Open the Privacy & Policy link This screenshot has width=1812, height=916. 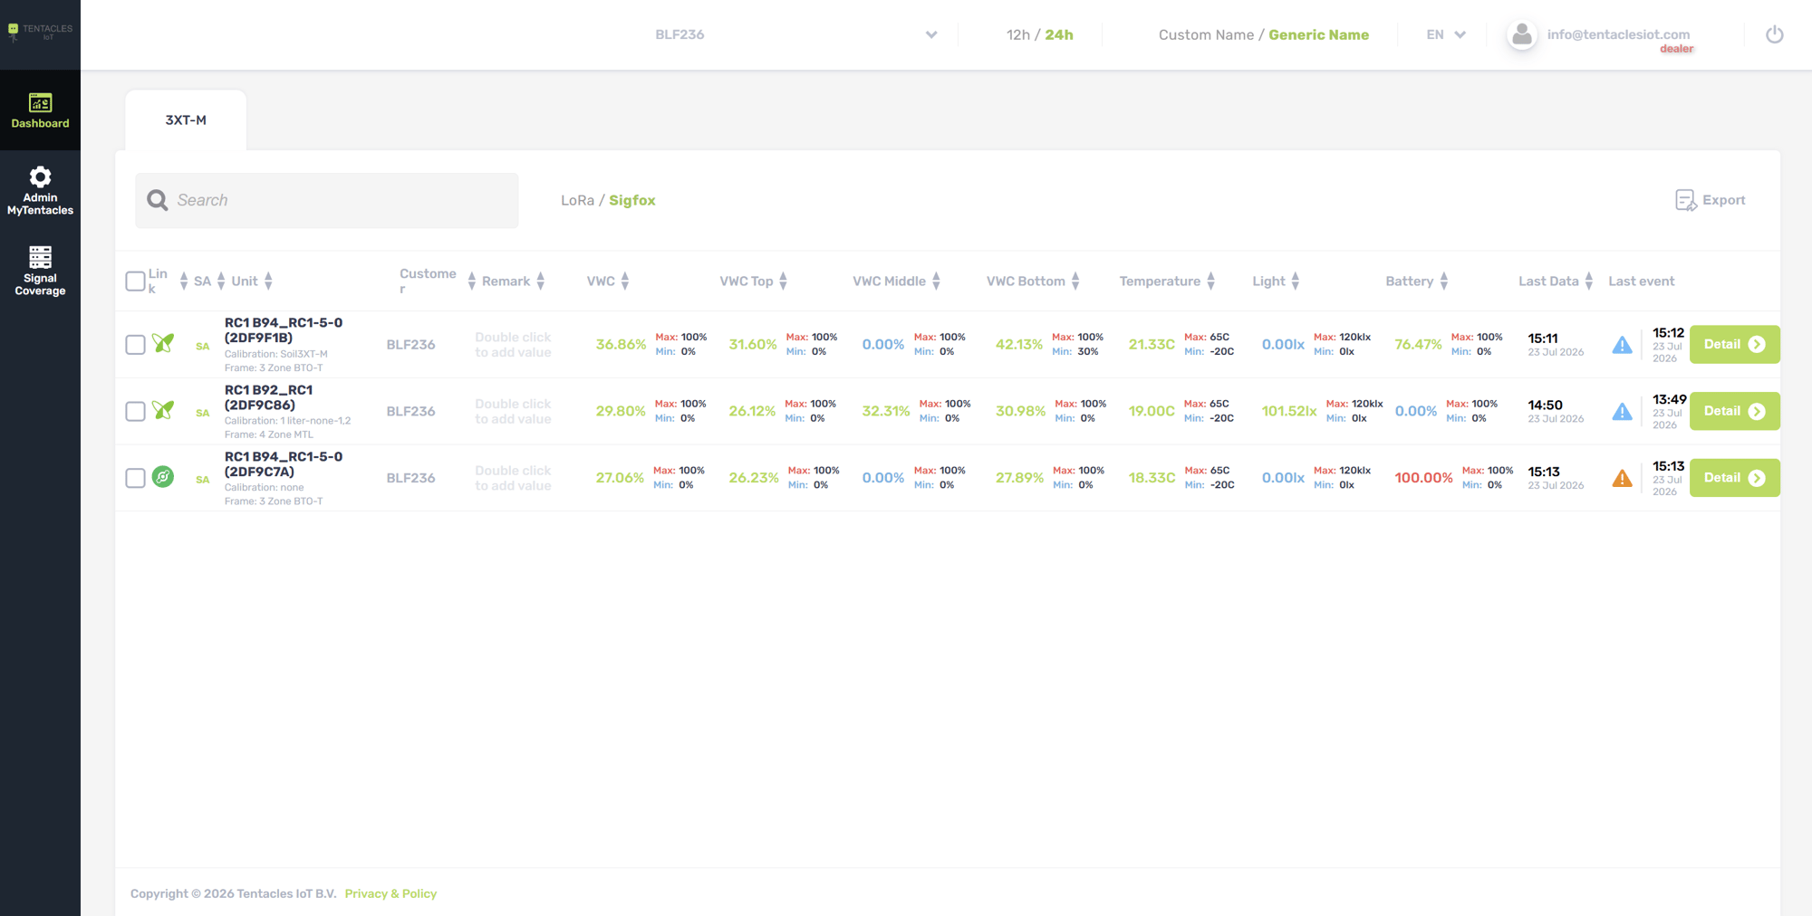(390, 893)
